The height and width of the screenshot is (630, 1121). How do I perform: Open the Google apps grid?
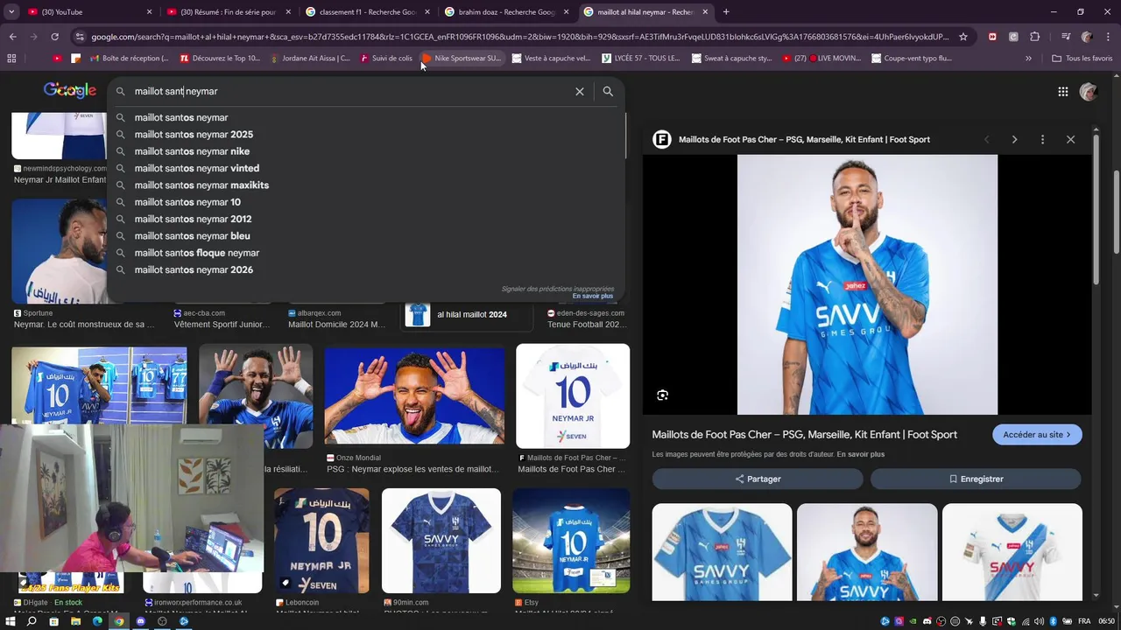tap(1062, 92)
